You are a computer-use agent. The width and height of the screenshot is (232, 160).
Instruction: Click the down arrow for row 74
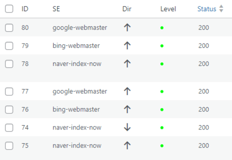[127, 128]
